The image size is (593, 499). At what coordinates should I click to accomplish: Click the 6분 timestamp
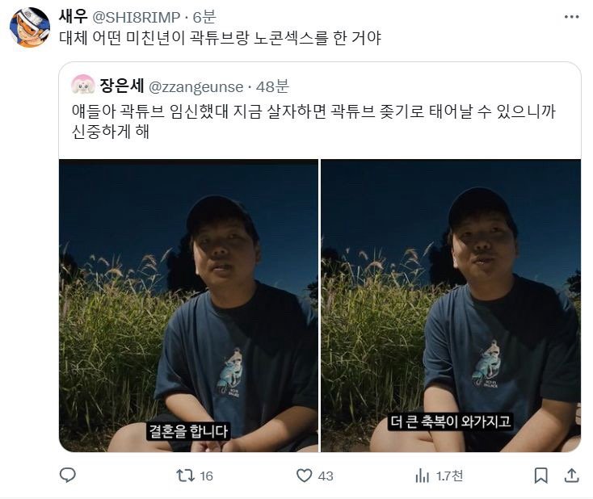(204, 17)
